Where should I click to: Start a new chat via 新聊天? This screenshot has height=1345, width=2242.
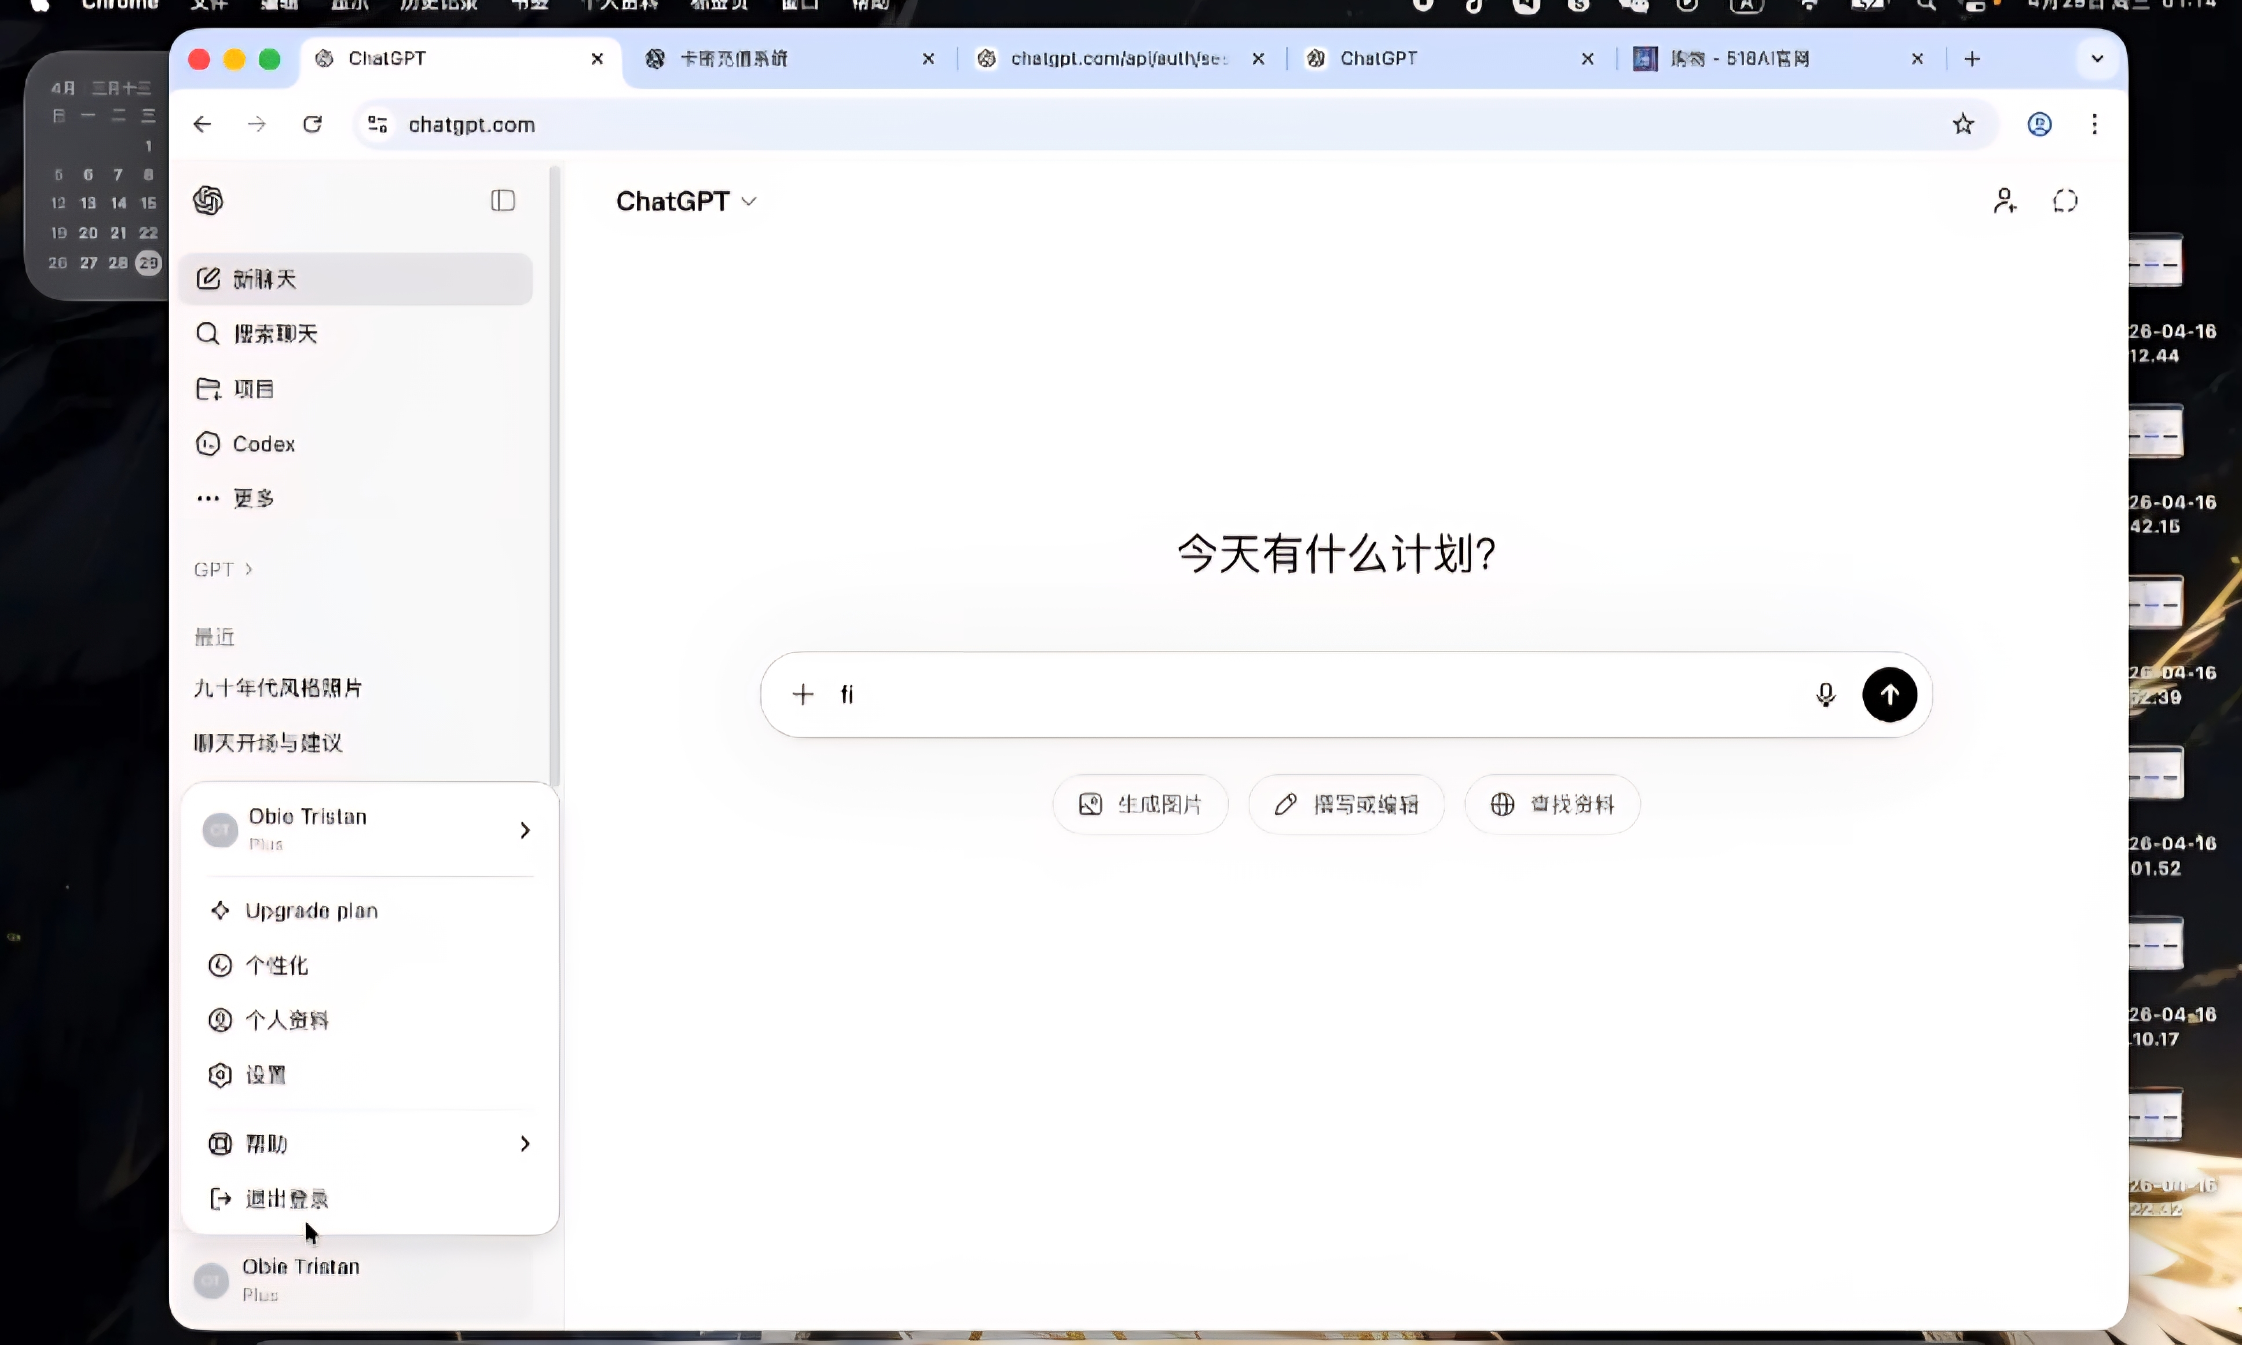(x=356, y=279)
